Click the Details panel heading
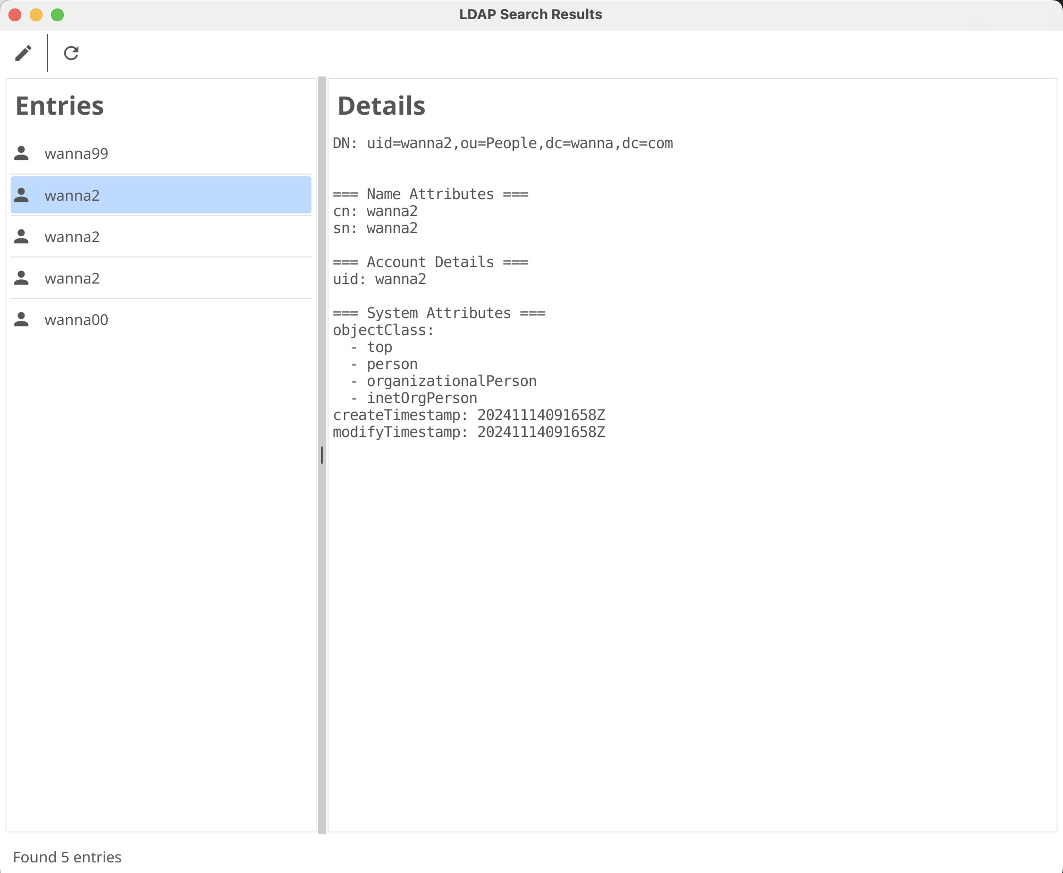 point(382,106)
